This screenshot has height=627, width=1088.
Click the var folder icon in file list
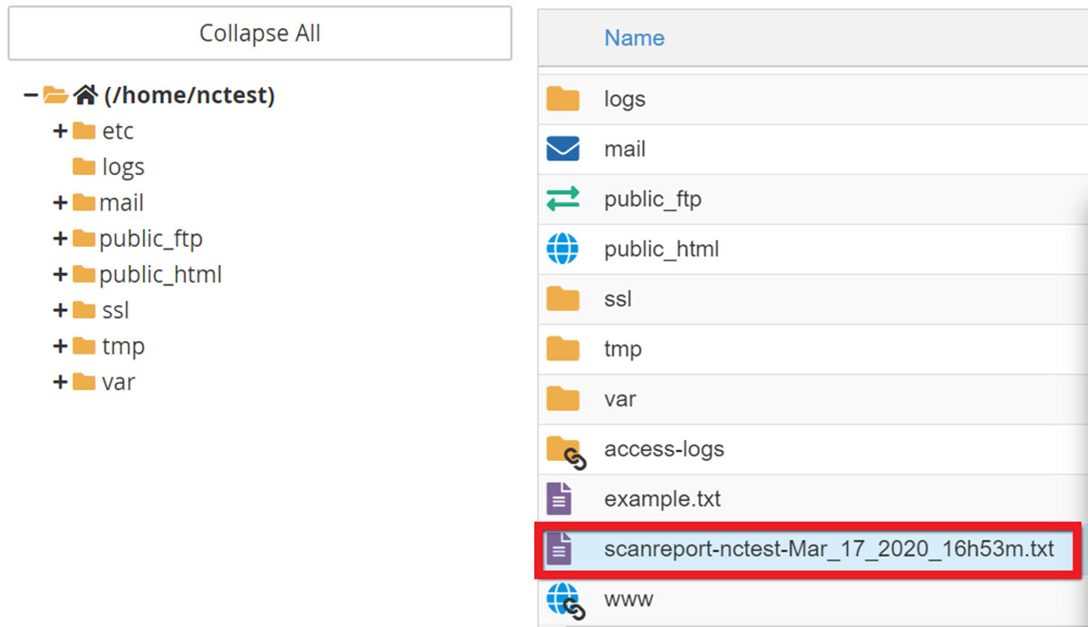point(563,398)
